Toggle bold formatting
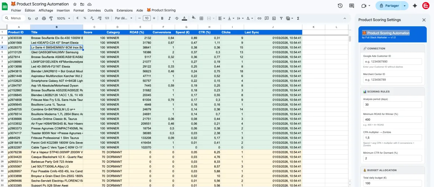 162,18
